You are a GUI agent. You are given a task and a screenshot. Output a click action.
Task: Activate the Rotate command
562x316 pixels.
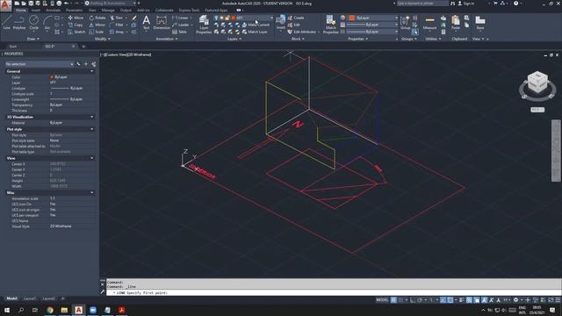coord(97,18)
